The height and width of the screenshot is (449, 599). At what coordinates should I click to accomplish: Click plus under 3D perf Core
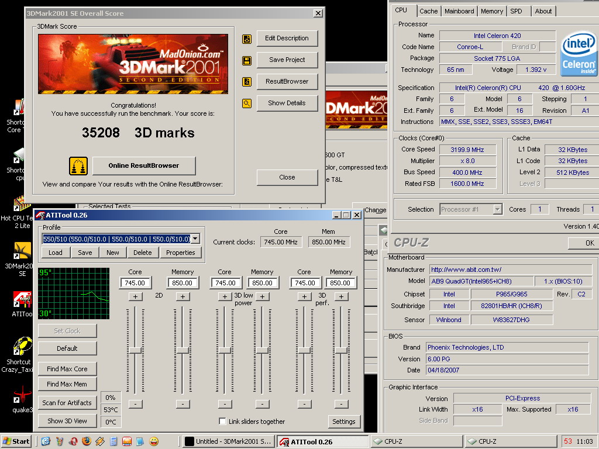[x=304, y=296]
